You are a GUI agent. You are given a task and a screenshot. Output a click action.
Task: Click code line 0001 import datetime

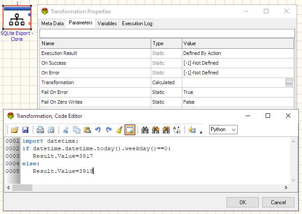click(x=50, y=141)
